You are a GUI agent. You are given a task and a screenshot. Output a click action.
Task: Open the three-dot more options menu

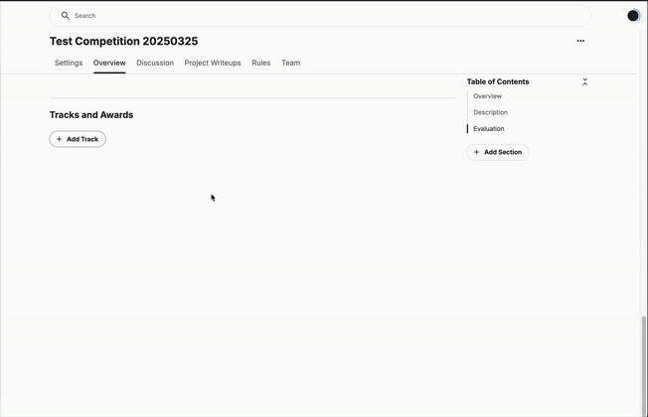pyautogui.click(x=580, y=41)
